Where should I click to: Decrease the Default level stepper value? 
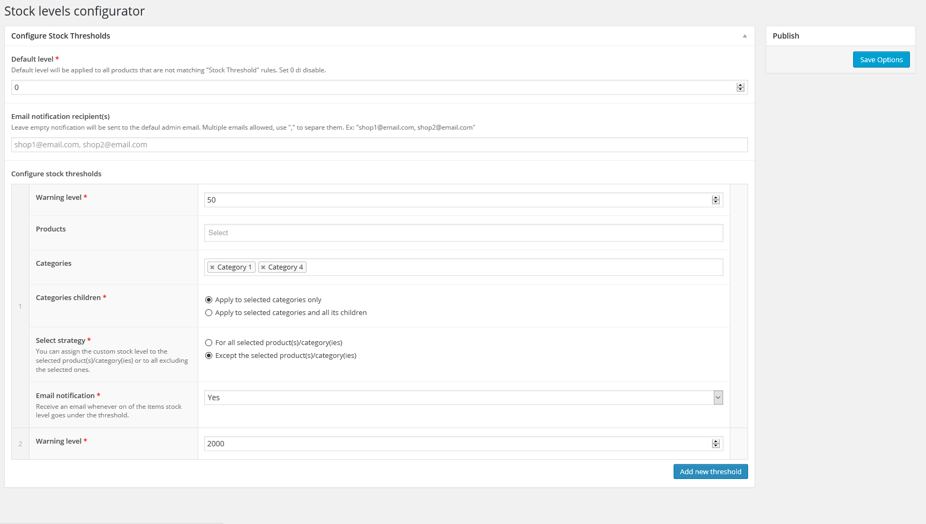[x=741, y=89]
